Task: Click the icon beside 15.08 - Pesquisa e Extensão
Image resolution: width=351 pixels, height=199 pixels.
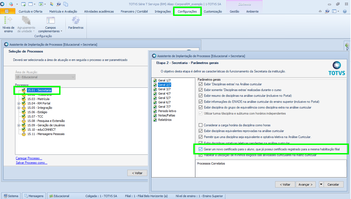Action: pyautogui.click(x=24, y=121)
